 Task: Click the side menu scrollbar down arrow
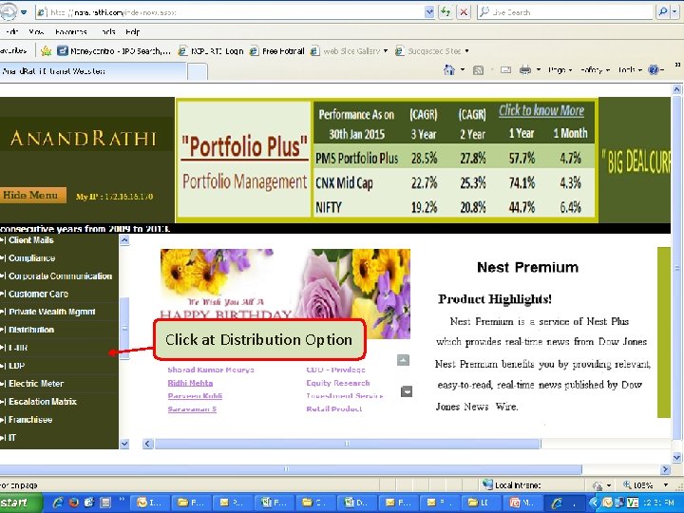(124, 444)
